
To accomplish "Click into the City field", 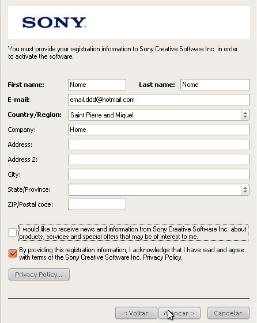I will coord(158,174).
